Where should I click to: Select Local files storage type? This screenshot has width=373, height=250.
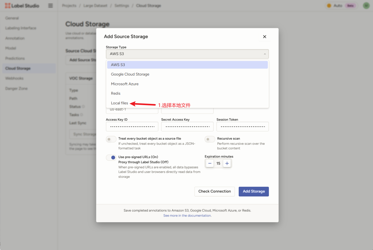click(187, 103)
